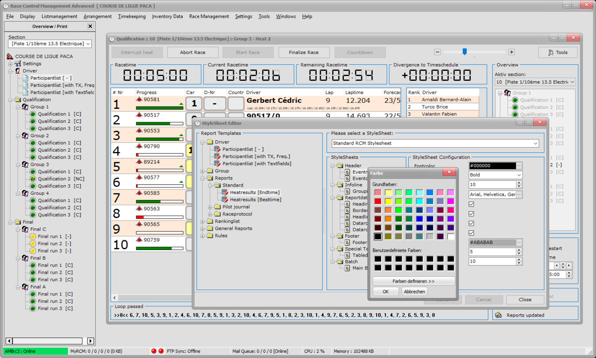The image size is (596, 358).
Task: Click the Reports updated icon at bottom right
Action: tap(498, 315)
